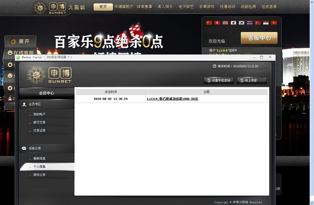
Task: Open 彩票游戏 lottery menu
Action: pyautogui.click(x=207, y=7)
